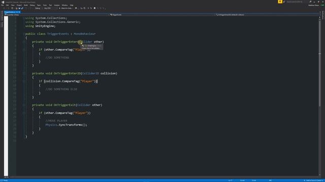The width and height of the screenshot is (325, 182).
Task: Collapse the OnTriggerEnter method block
Action: pos(24,41)
